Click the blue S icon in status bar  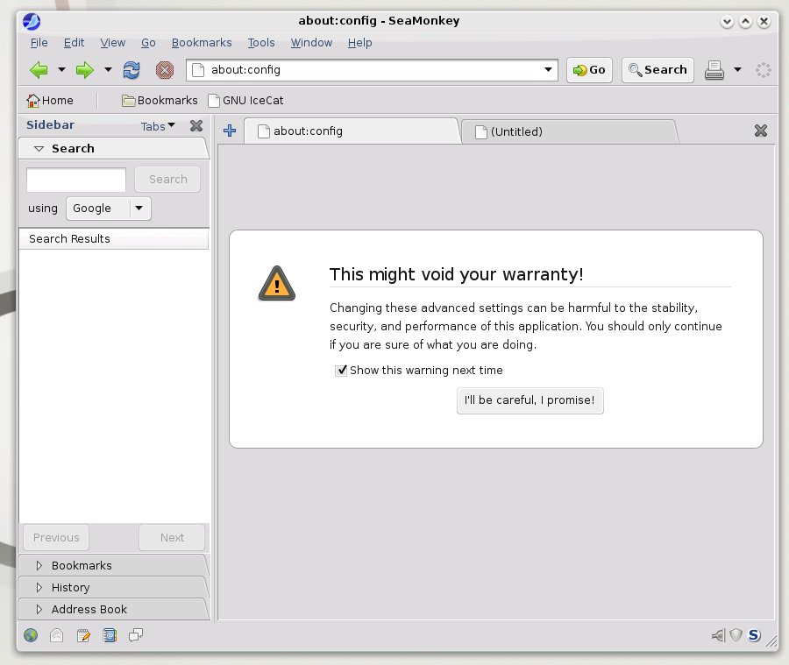point(754,635)
